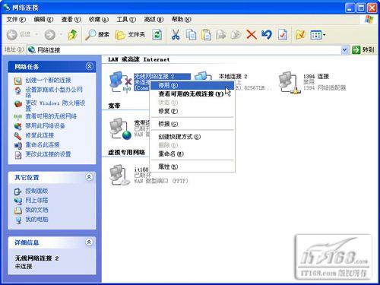
Task: Collapse the 详细信息 panel chevron
Action: tap(89, 242)
